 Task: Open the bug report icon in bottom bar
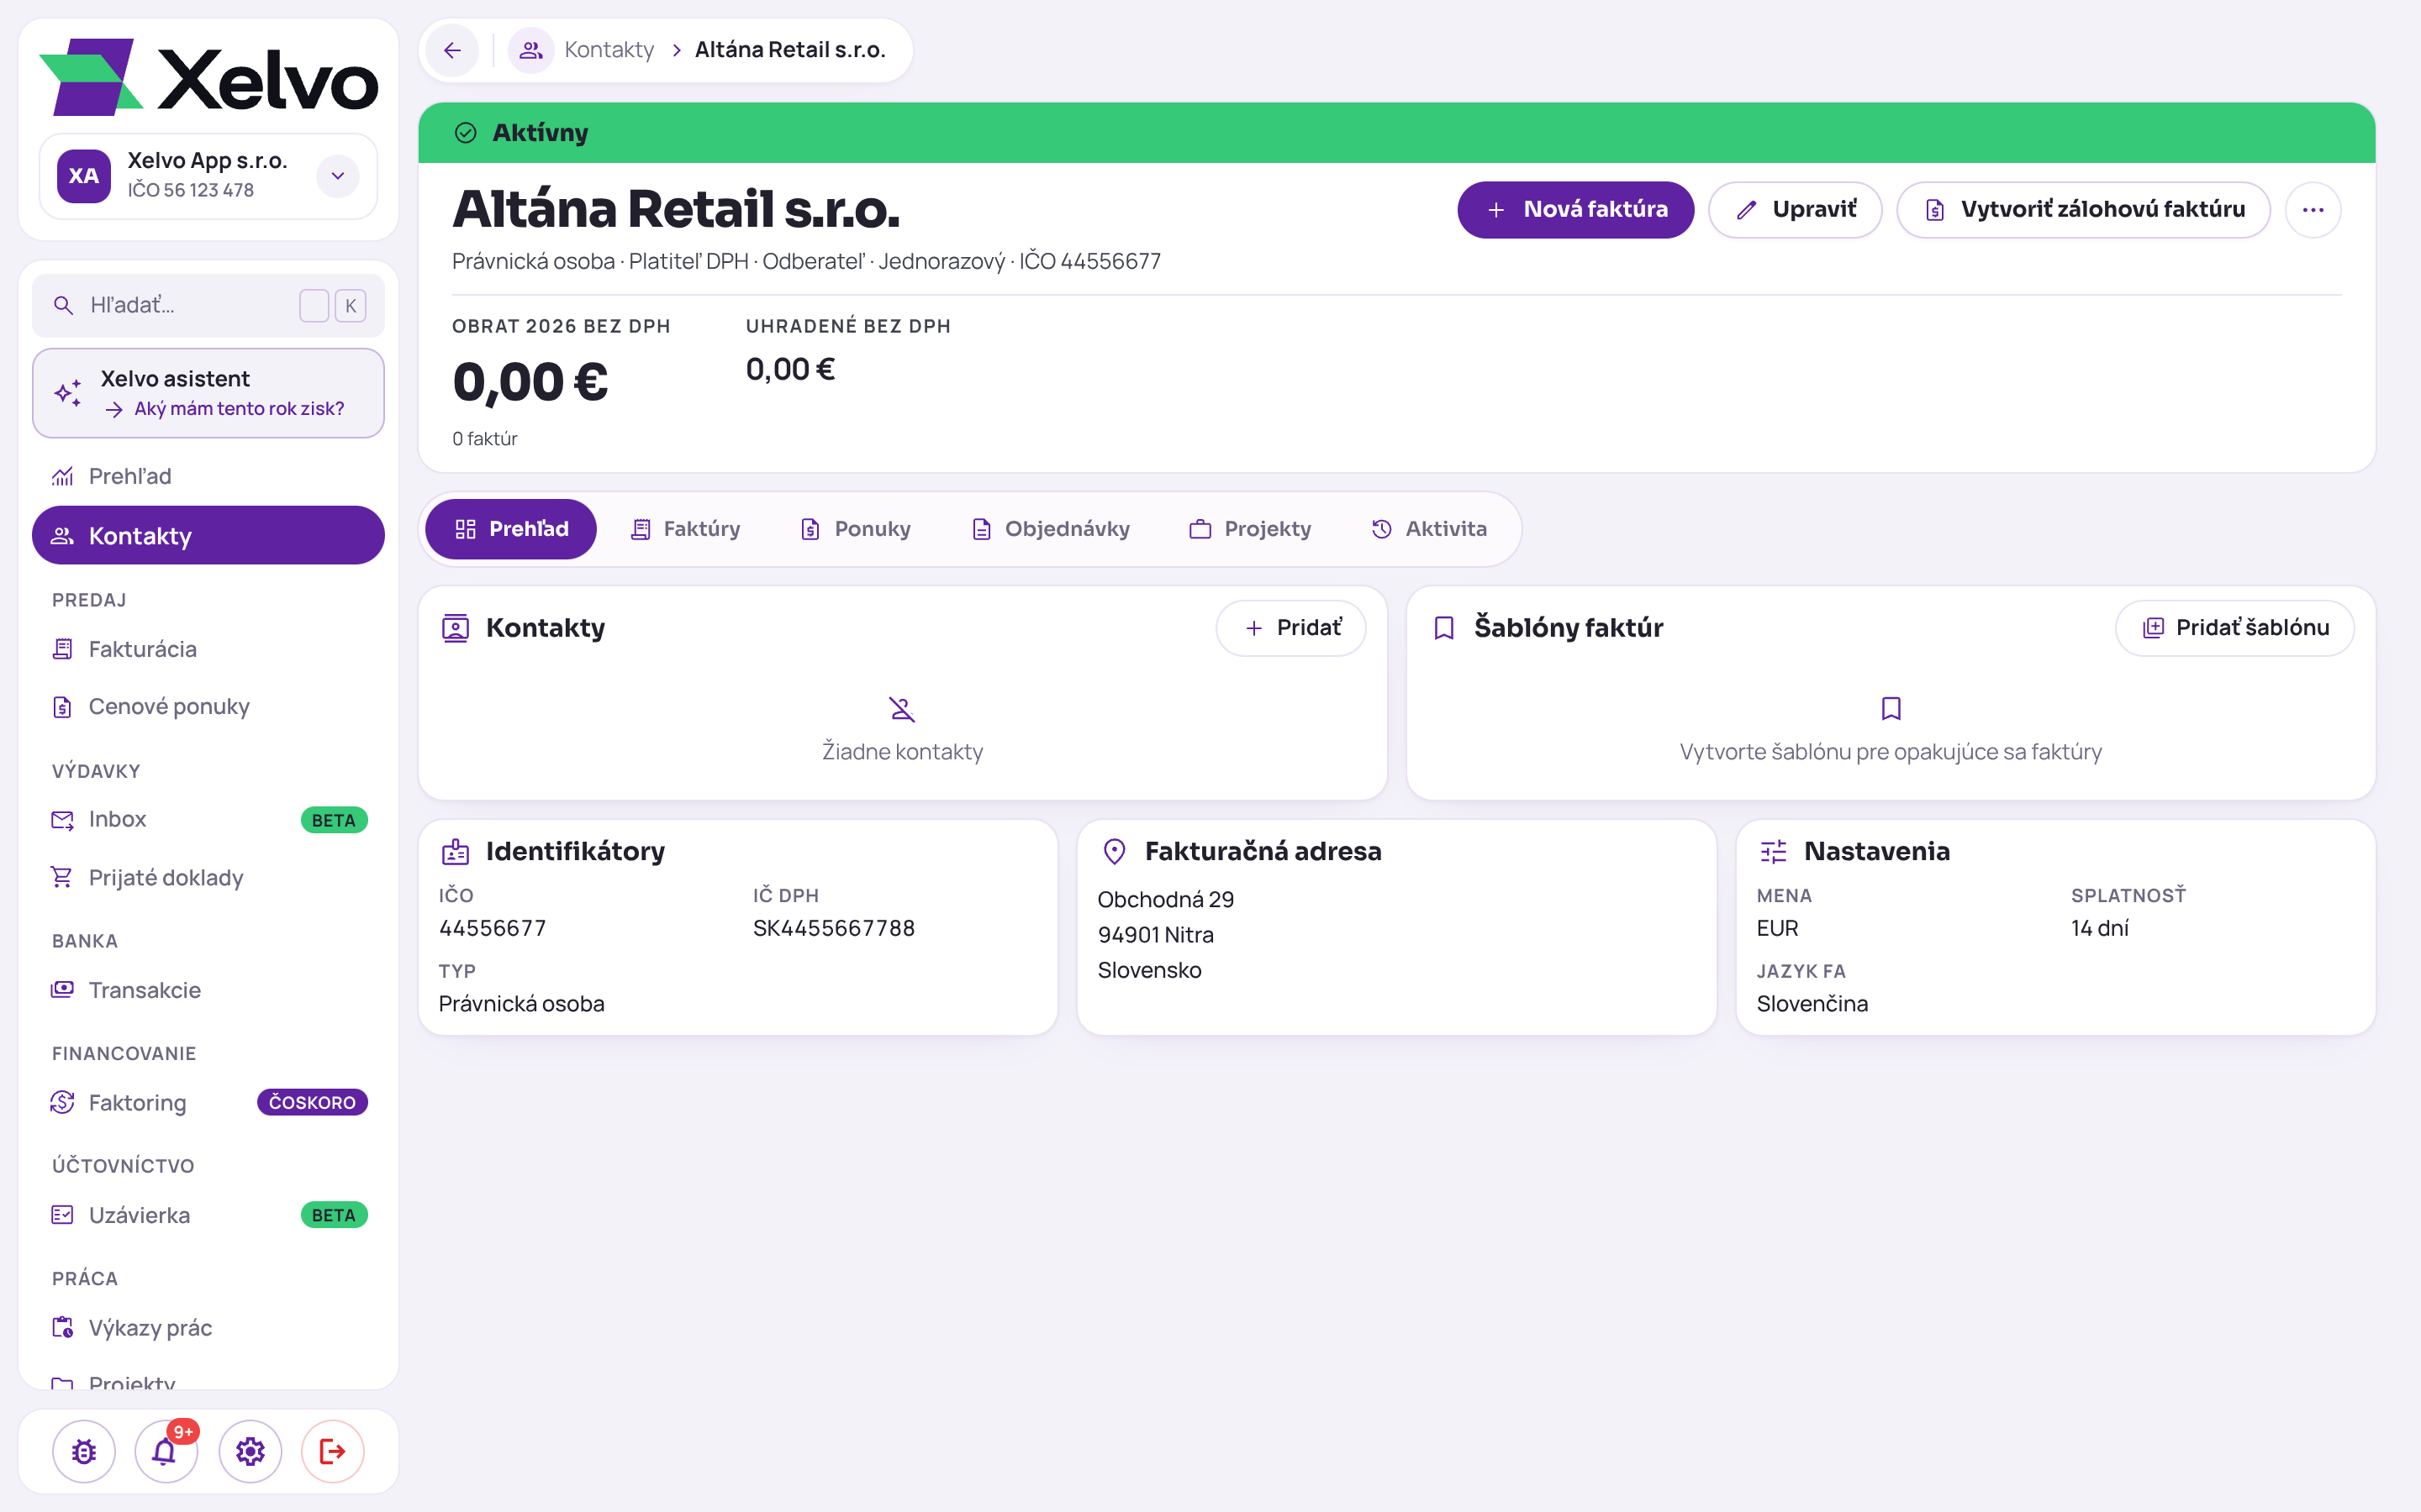tap(84, 1451)
